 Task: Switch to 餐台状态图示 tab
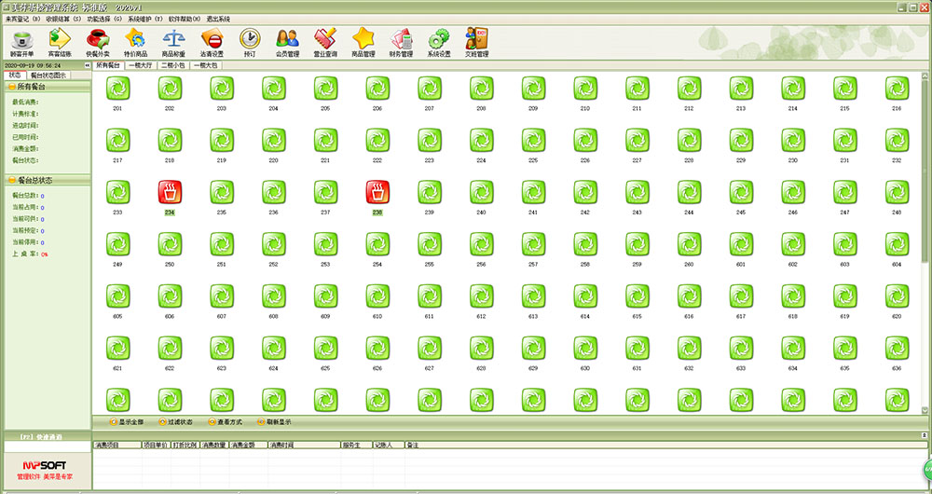coord(48,75)
